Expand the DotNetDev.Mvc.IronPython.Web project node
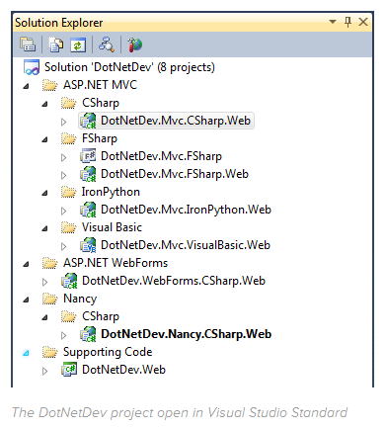The width and height of the screenshot is (386, 429). 64,211
